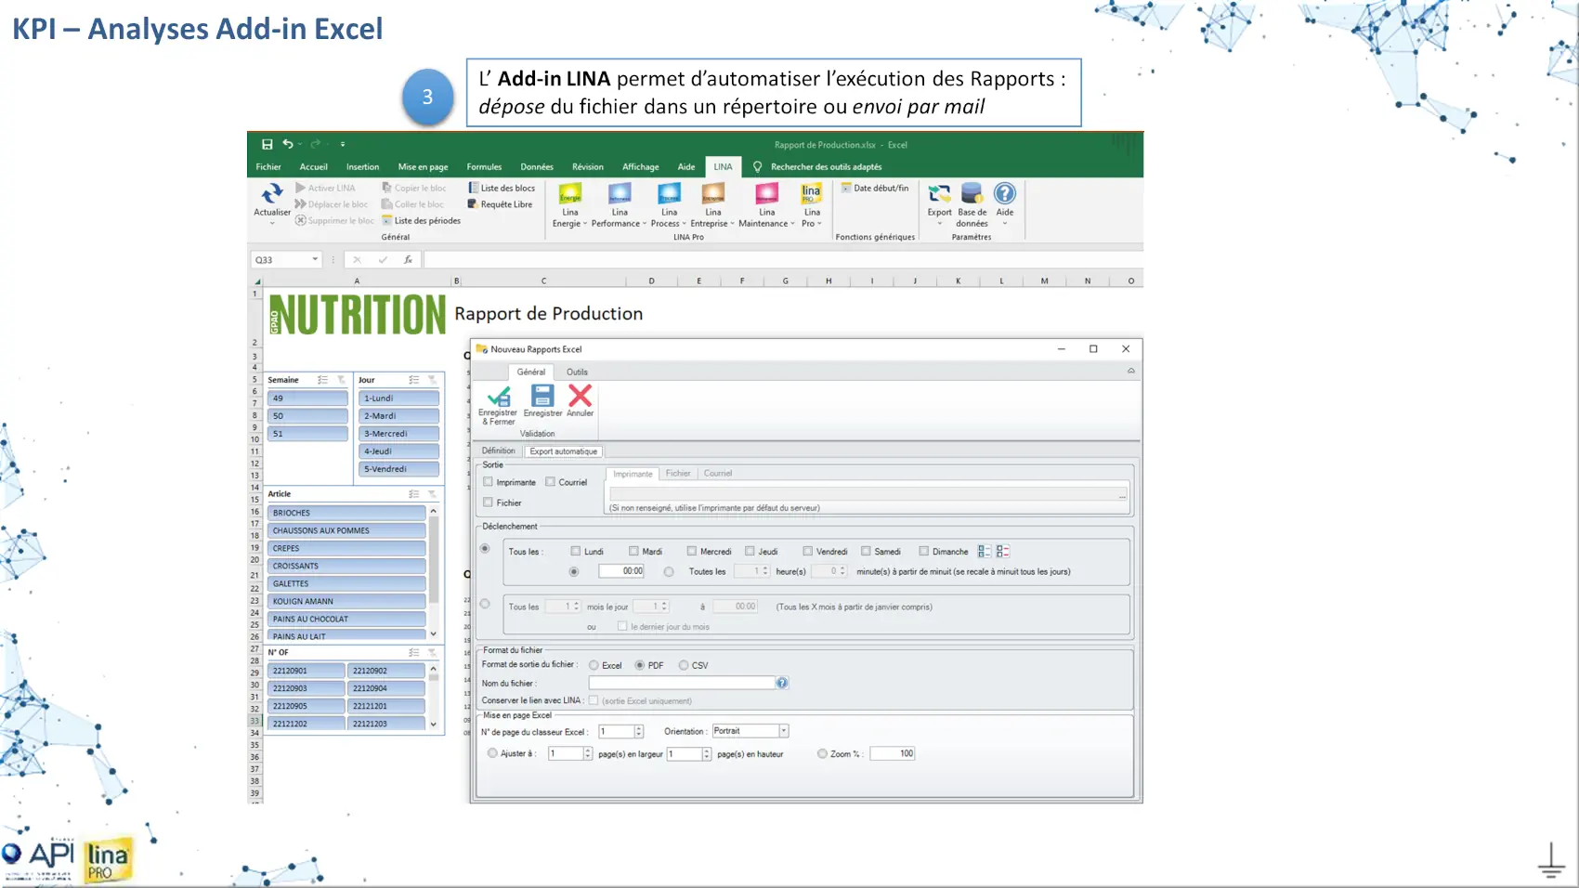Select 22120903 in N° OF slicer
1579x888 pixels.
(306, 688)
